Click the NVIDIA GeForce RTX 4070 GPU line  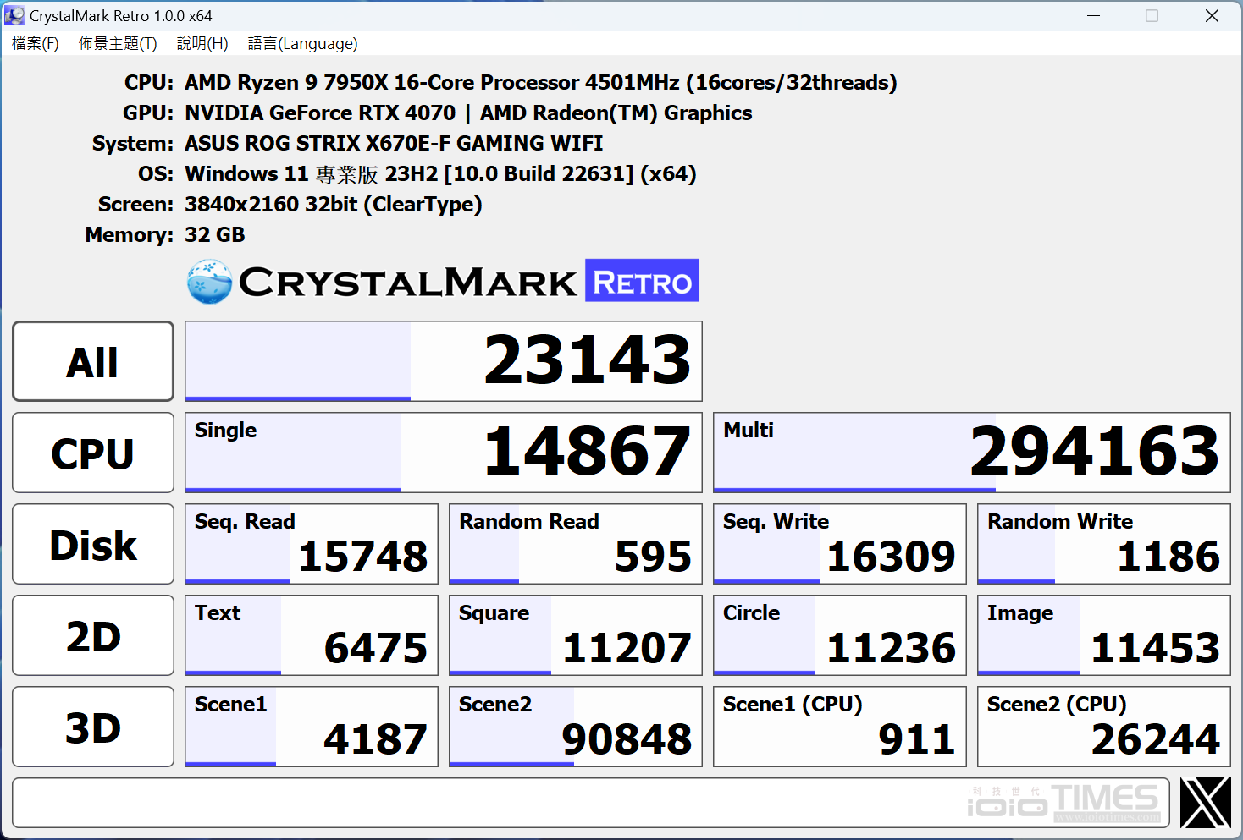coord(468,113)
